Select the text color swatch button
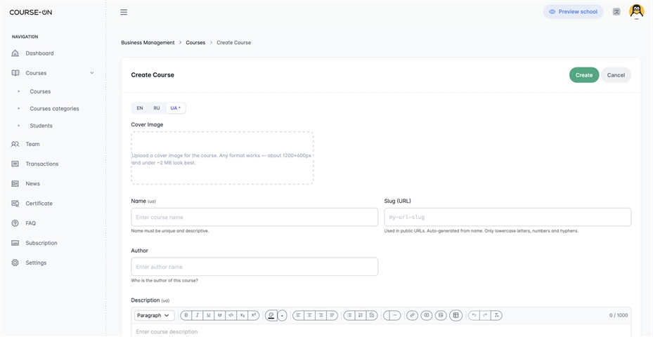The height and width of the screenshot is (337, 653). click(271, 315)
